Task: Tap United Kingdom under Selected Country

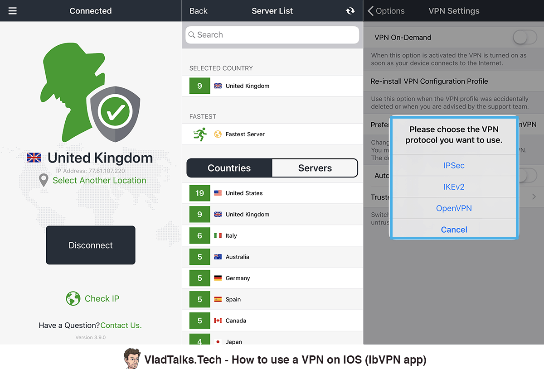Action: click(272, 86)
